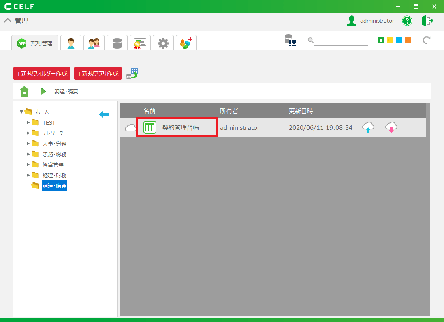Select the 経営管理 folder in tree
The height and width of the screenshot is (322, 444).
pyautogui.click(x=53, y=165)
